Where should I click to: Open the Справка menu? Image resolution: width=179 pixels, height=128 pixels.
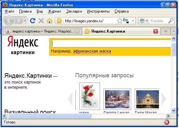[x=122, y=11]
